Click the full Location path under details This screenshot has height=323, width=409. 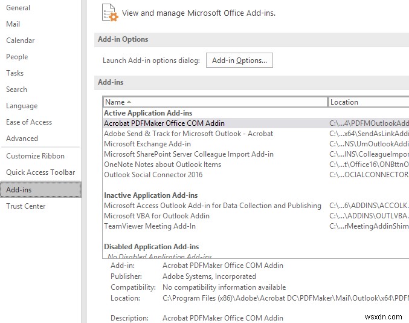(x=286, y=298)
